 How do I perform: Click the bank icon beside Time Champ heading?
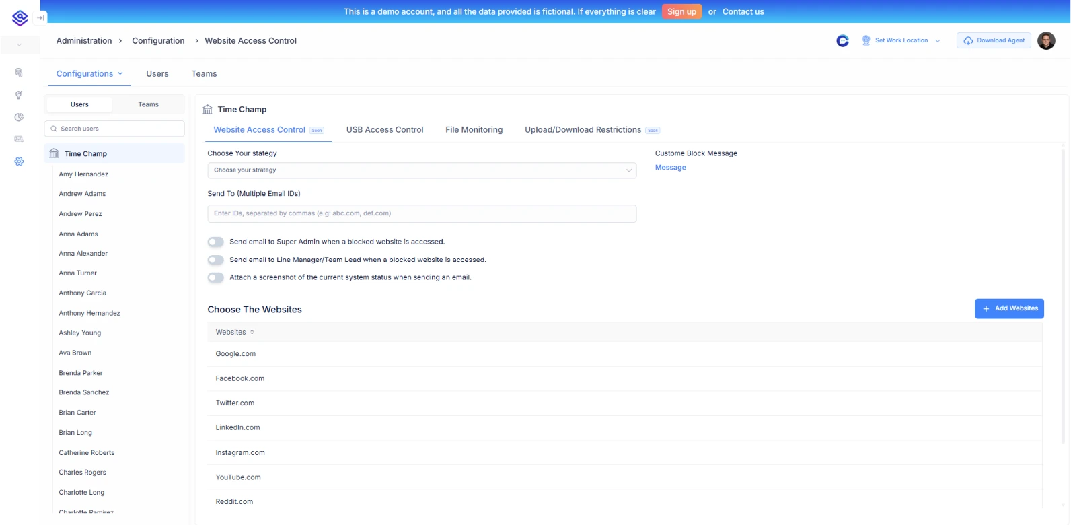point(207,109)
